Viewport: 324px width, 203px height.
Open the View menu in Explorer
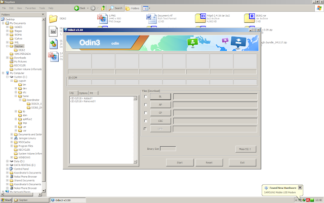(19, 8)
